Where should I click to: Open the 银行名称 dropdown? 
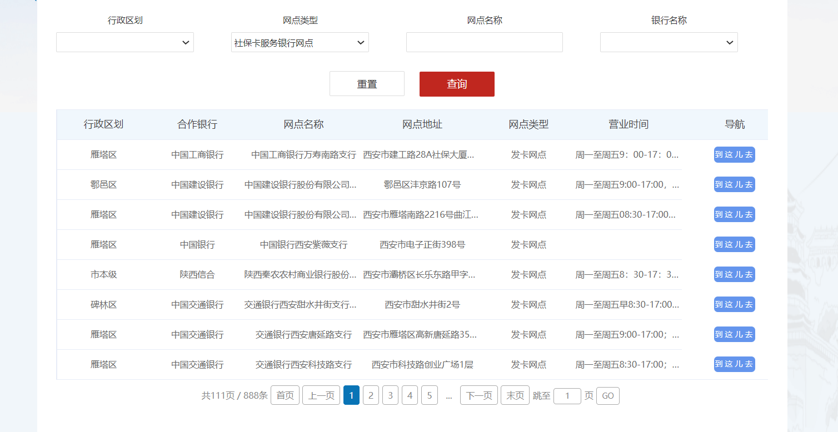[x=669, y=42]
